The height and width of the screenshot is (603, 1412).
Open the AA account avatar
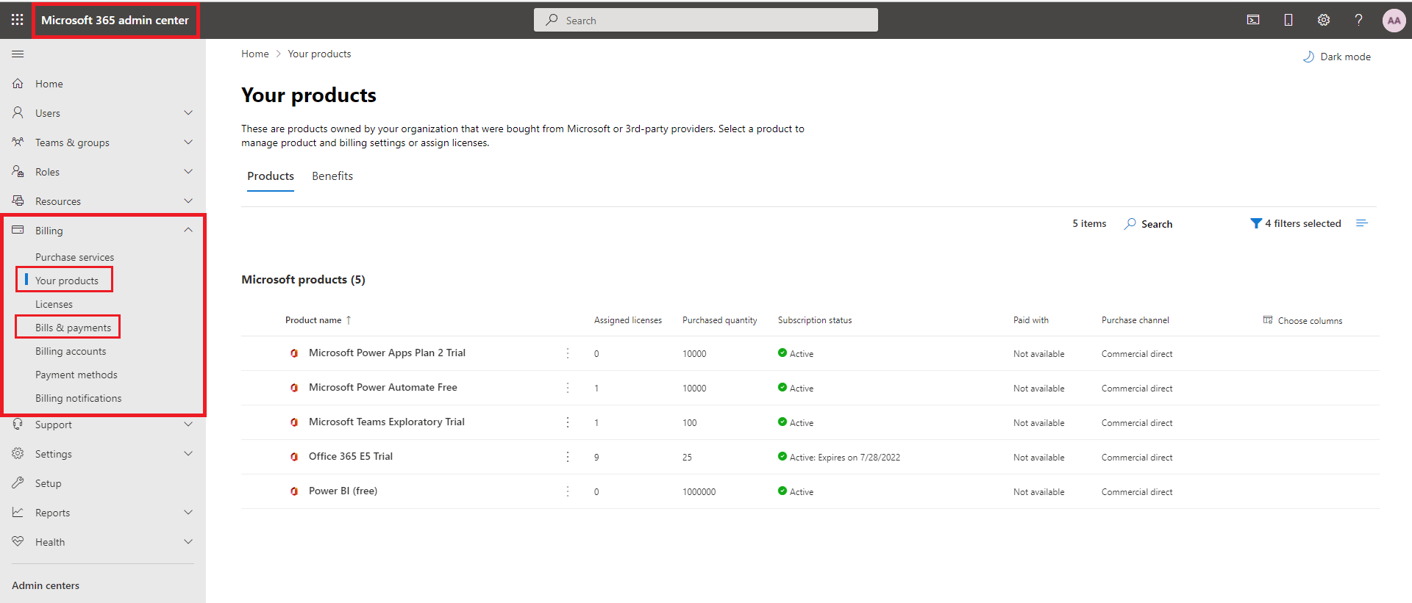[1394, 20]
